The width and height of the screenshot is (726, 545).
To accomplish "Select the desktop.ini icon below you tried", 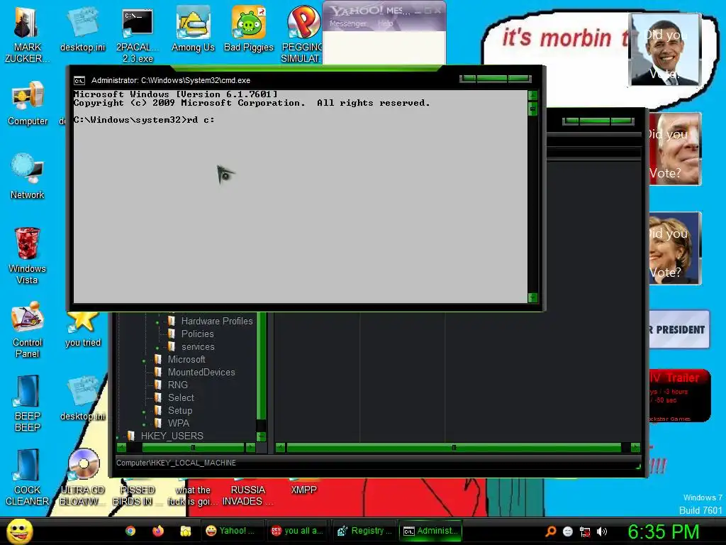I will pos(83,399).
